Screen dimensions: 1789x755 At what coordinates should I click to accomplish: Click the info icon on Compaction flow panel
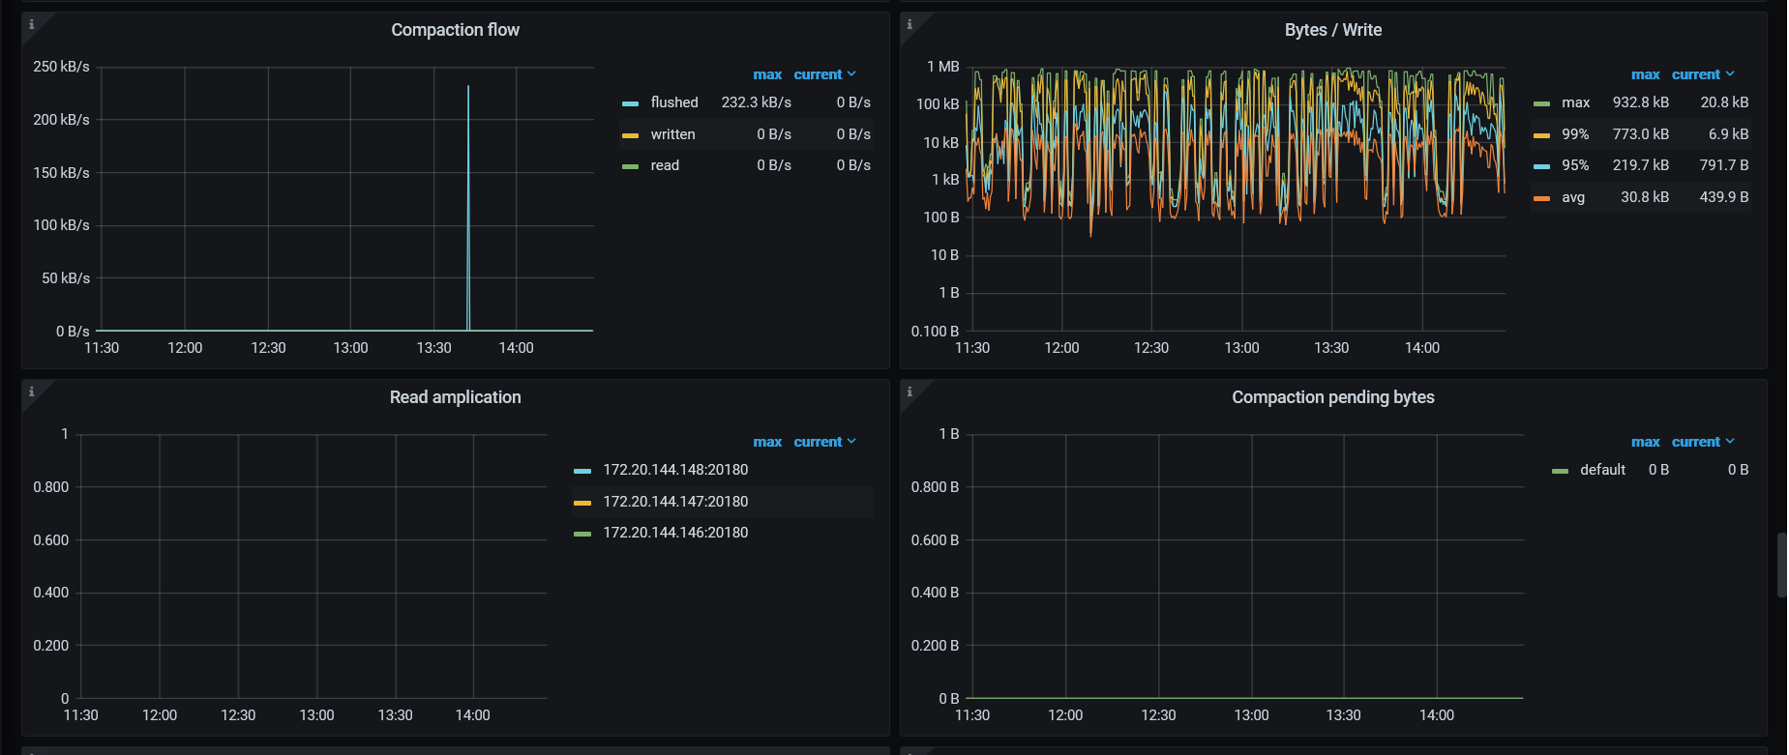click(32, 24)
